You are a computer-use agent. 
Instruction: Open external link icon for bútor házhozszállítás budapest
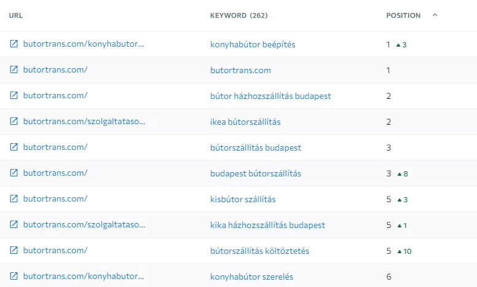tap(14, 96)
